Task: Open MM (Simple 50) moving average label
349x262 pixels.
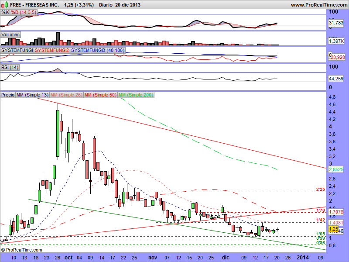Action: point(100,95)
